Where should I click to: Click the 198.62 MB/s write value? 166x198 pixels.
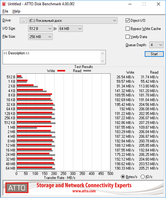[x=125, y=164]
